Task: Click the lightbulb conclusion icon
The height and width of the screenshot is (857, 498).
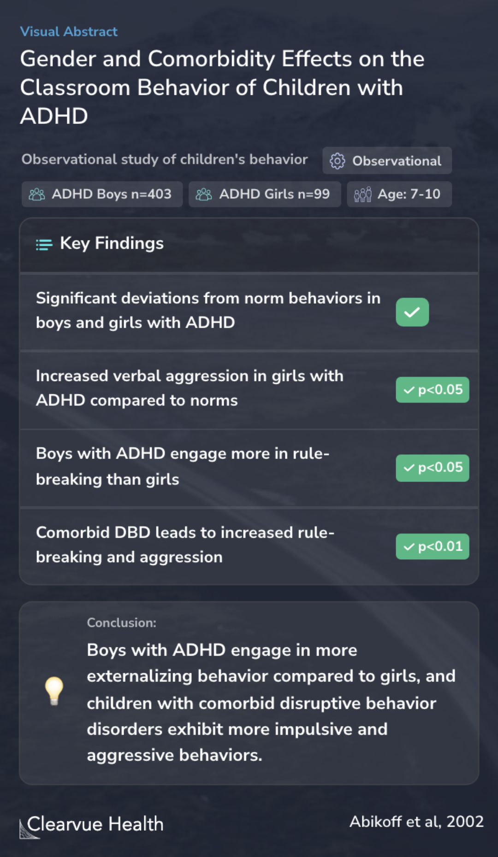Action: [54, 691]
